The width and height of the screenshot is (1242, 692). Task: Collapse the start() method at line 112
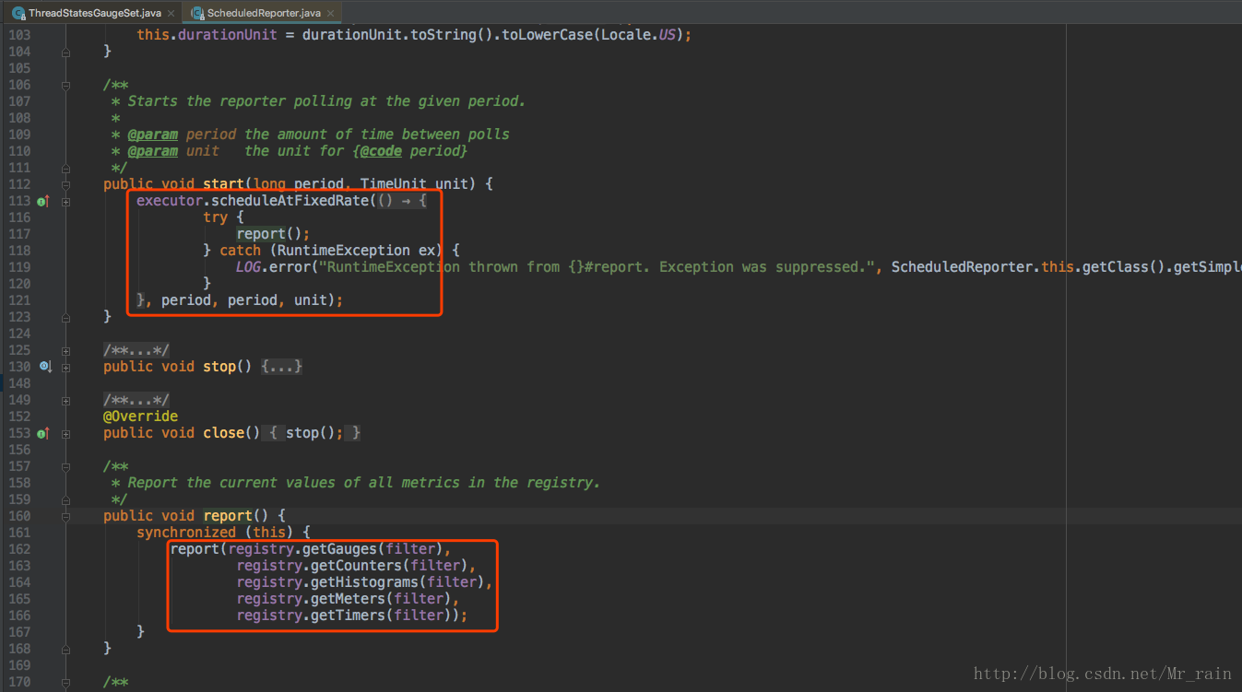(65, 184)
